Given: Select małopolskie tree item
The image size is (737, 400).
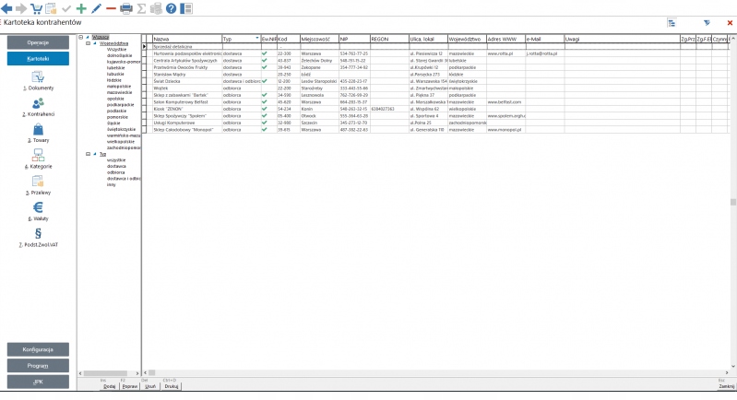Looking at the screenshot, I should (x=119, y=87).
